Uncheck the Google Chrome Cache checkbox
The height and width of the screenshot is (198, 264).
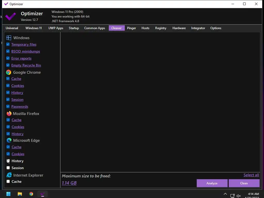8,79
